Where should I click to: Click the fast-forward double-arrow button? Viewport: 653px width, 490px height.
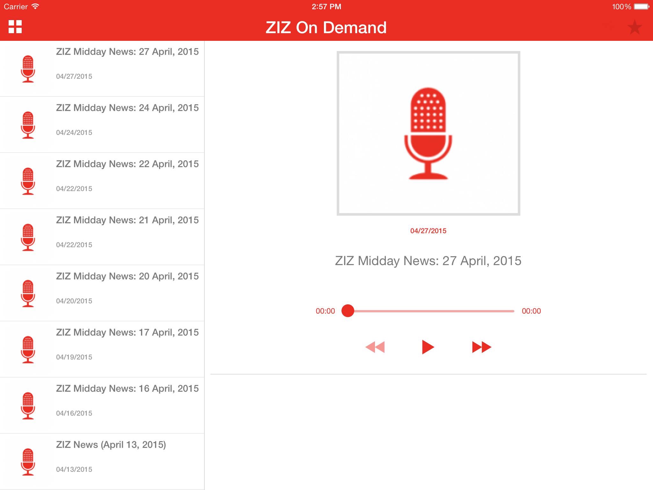(481, 347)
